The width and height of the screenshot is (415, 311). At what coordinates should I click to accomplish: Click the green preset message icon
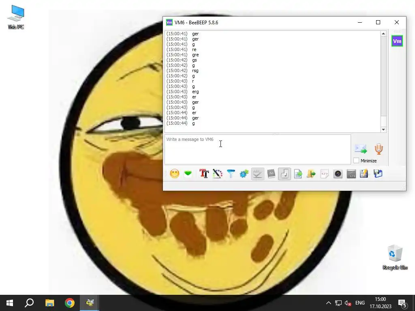point(188,174)
